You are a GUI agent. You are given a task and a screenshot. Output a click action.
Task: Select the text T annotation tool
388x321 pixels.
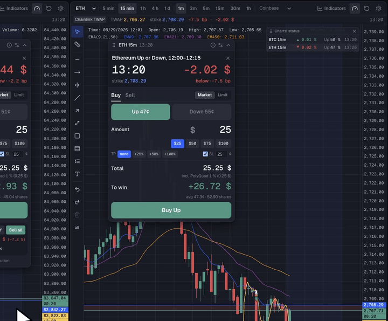coord(77,174)
